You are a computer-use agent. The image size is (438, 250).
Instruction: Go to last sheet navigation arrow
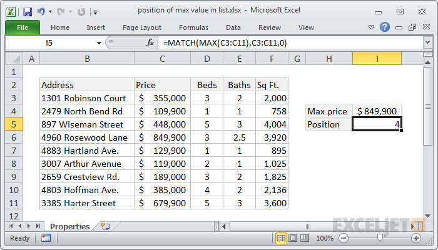(x=38, y=226)
